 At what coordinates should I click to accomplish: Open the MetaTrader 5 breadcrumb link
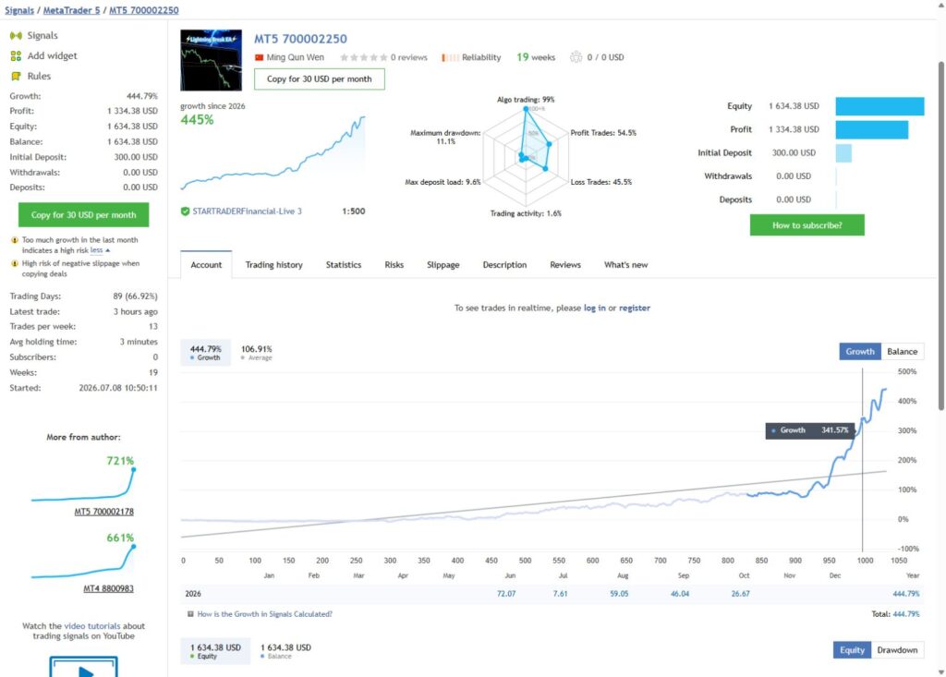71,10
